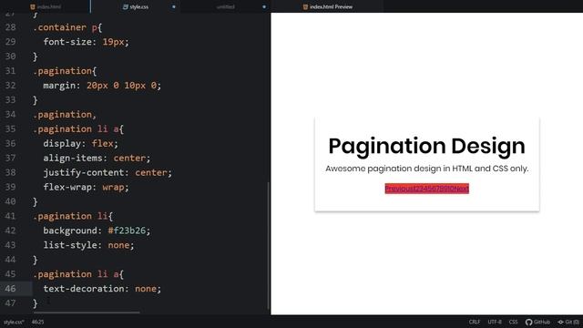Click the Awesome pagination design paragraph
583x328 pixels.
(x=427, y=169)
